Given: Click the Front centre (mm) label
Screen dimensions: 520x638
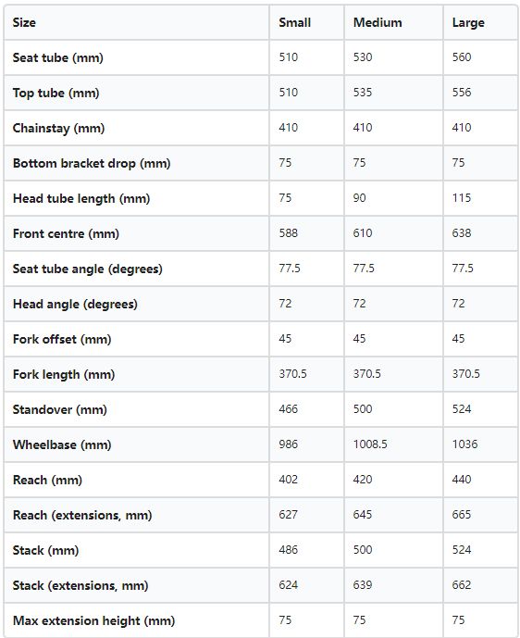Looking at the screenshot, I should pos(66,233).
